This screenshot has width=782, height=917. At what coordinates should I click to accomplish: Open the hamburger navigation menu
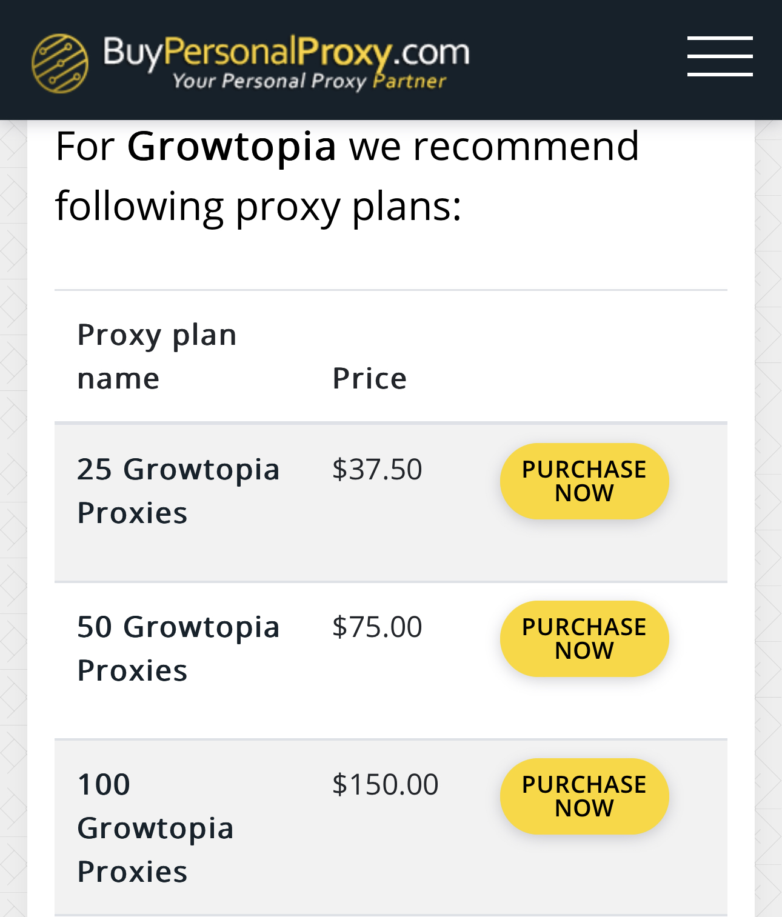[x=720, y=56]
